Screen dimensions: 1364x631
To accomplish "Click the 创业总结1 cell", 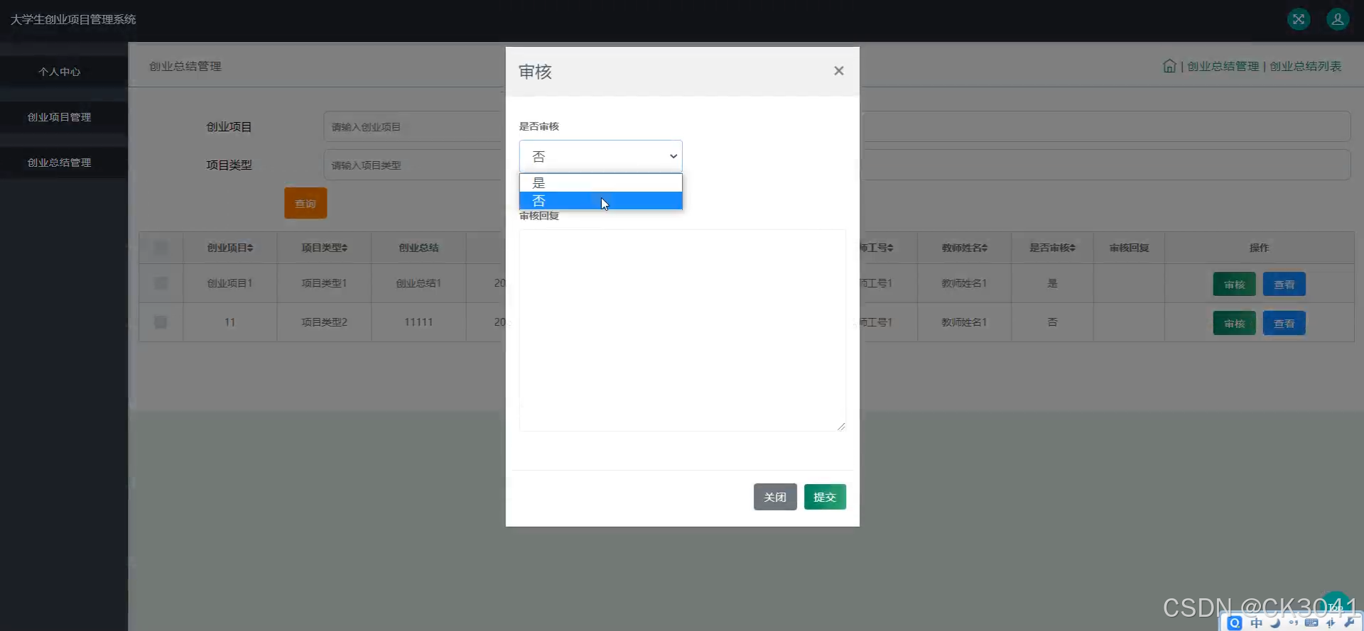I will pos(418,283).
